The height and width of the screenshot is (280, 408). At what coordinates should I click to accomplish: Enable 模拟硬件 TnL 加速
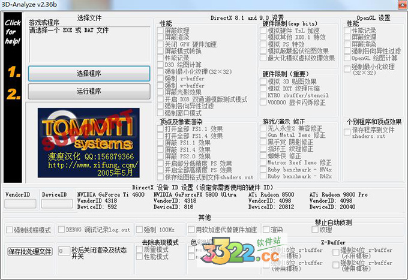[263, 31]
